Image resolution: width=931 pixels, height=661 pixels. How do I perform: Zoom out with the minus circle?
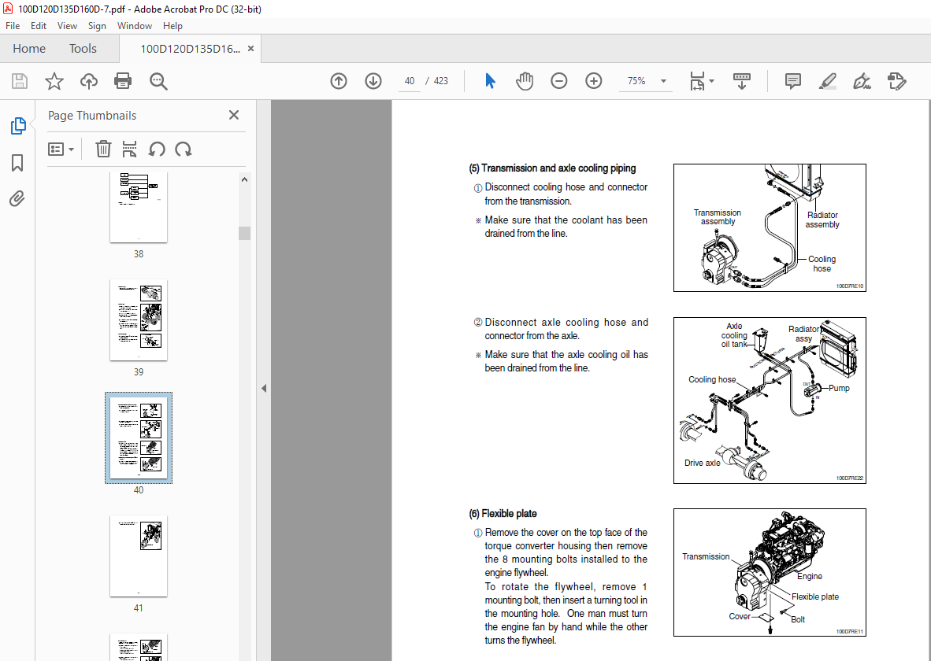[x=558, y=81]
